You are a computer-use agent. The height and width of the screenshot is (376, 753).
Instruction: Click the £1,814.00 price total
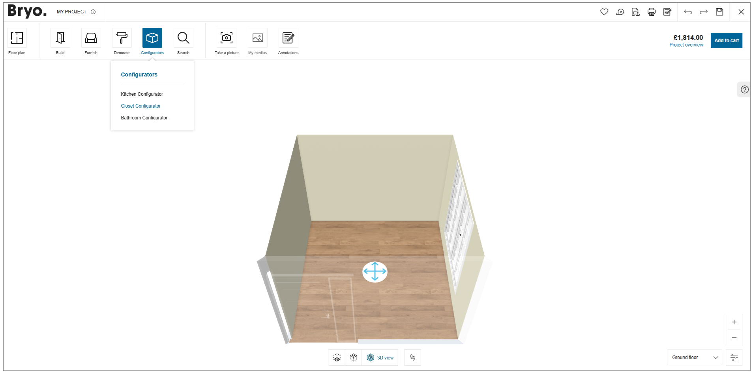(x=688, y=37)
